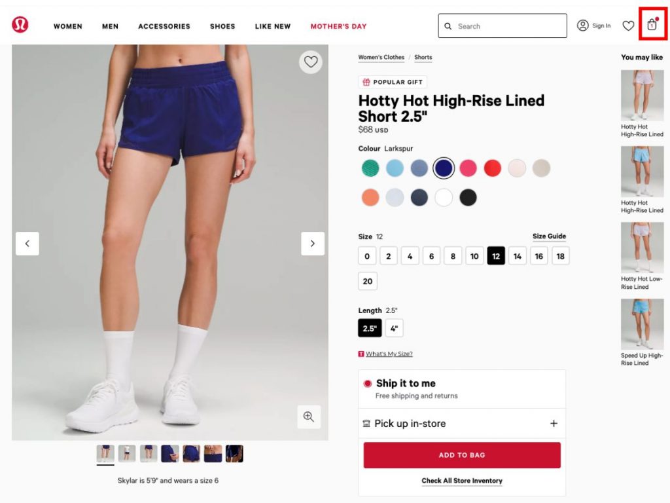The image size is (670, 503).
Task: Zoom the product image with magnifier icon
Action: [309, 416]
